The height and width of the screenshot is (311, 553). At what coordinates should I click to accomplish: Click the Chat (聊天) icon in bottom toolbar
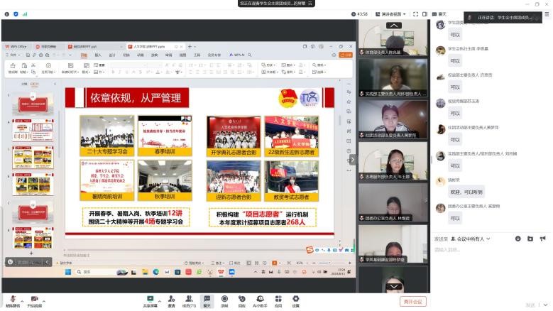coord(207,300)
